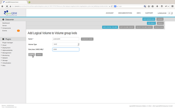
Task: Open the DOCUMENTATION menu
Action: 125,13
